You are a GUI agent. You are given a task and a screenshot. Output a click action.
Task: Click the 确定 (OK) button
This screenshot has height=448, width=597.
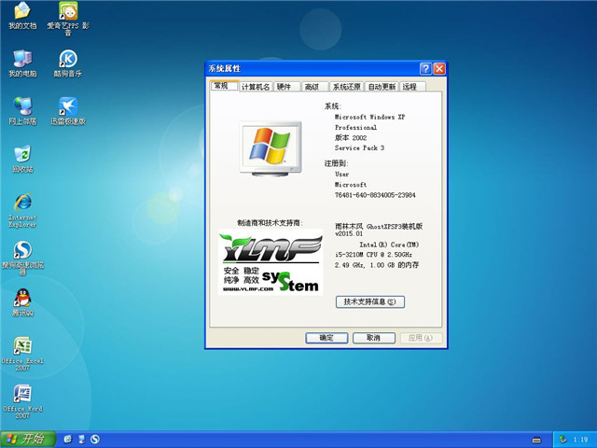pyautogui.click(x=326, y=338)
